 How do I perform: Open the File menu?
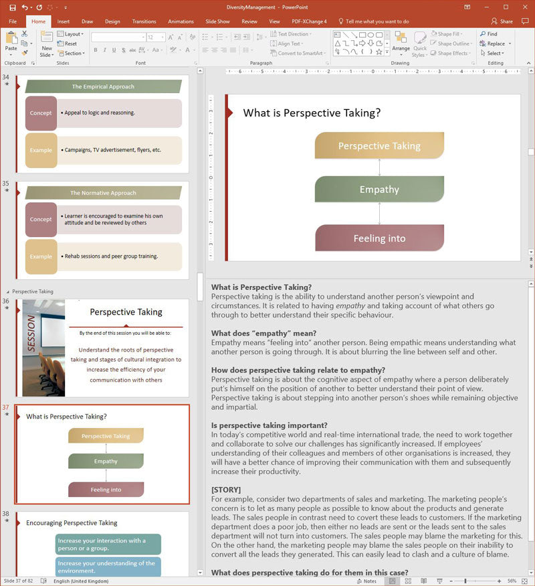13,21
